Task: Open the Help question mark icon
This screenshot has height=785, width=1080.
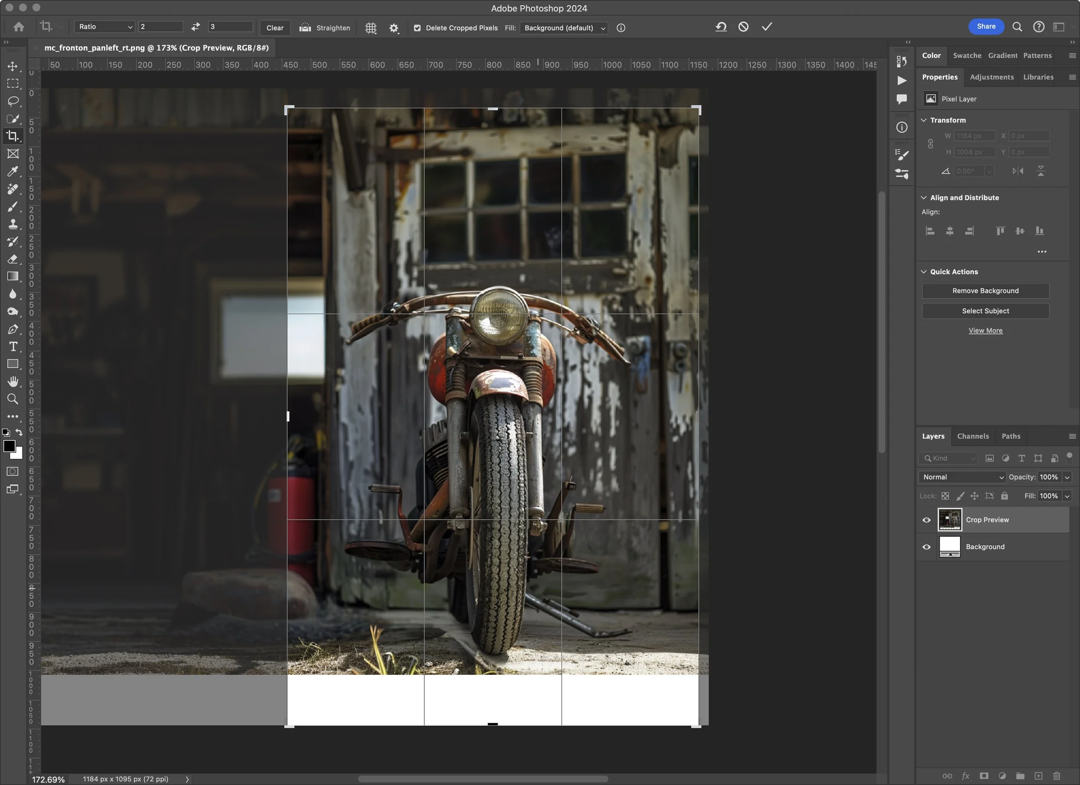Action: (1039, 27)
